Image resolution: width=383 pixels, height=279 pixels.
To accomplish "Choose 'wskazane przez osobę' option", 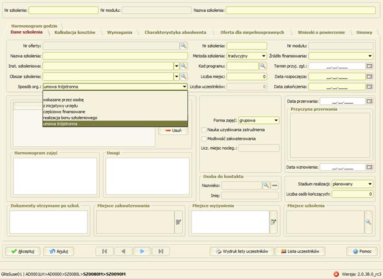I will [x=115, y=100].
